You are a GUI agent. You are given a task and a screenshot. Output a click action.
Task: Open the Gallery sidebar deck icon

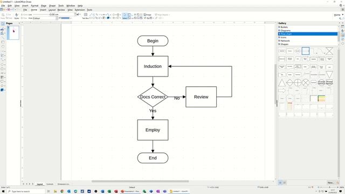click(x=343, y=35)
